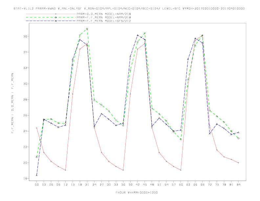
Task: Click the red plus data point above hour 84
Action: click(x=238, y=163)
